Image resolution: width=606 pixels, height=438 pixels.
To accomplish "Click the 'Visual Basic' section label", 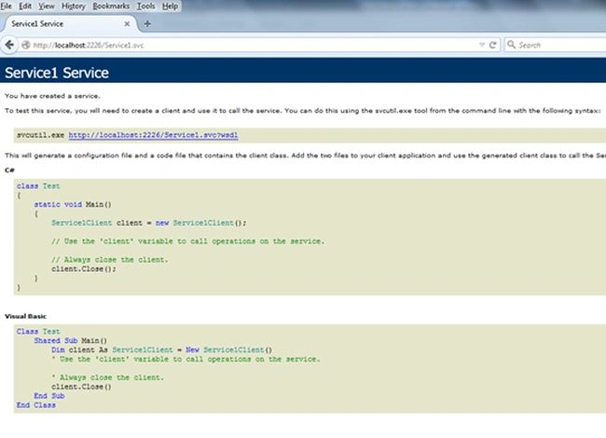I will pos(25,316).
